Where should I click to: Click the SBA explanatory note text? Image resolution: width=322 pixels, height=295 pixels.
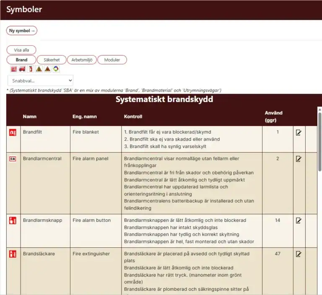pyautogui.click(x=114, y=90)
